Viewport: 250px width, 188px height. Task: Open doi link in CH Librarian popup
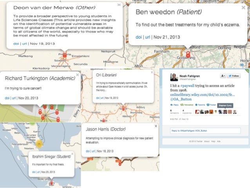point(98,98)
